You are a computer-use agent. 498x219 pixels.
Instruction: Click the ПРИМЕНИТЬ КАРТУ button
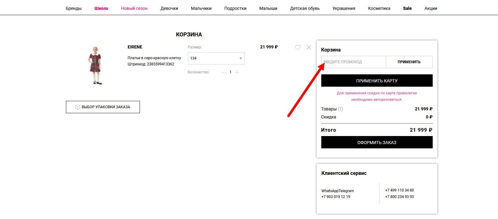[377, 81]
